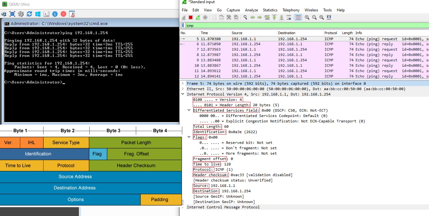Open the Statistics menu in Wireshark
Screen dimensions: 429x216
[270, 10]
